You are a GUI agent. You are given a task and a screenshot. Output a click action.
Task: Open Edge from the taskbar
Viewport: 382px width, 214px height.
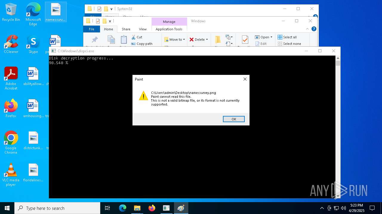point(123,208)
